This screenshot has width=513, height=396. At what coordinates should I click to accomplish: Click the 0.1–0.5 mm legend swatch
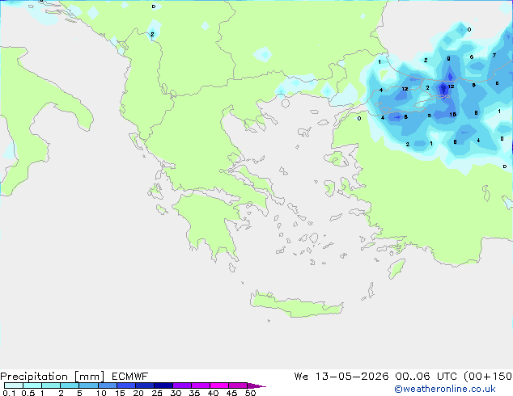(x=14, y=385)
